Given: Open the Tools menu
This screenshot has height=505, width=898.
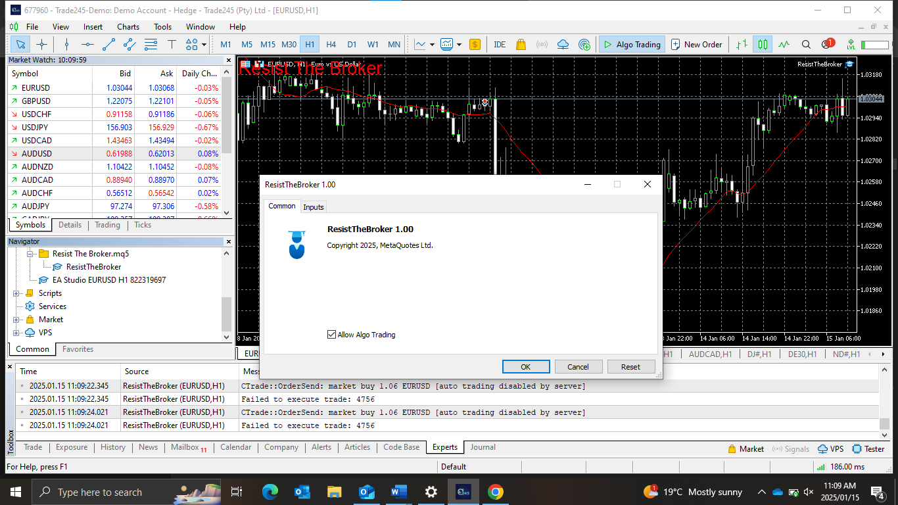Looking at the screenshot, I should click(x=163, y=27).
